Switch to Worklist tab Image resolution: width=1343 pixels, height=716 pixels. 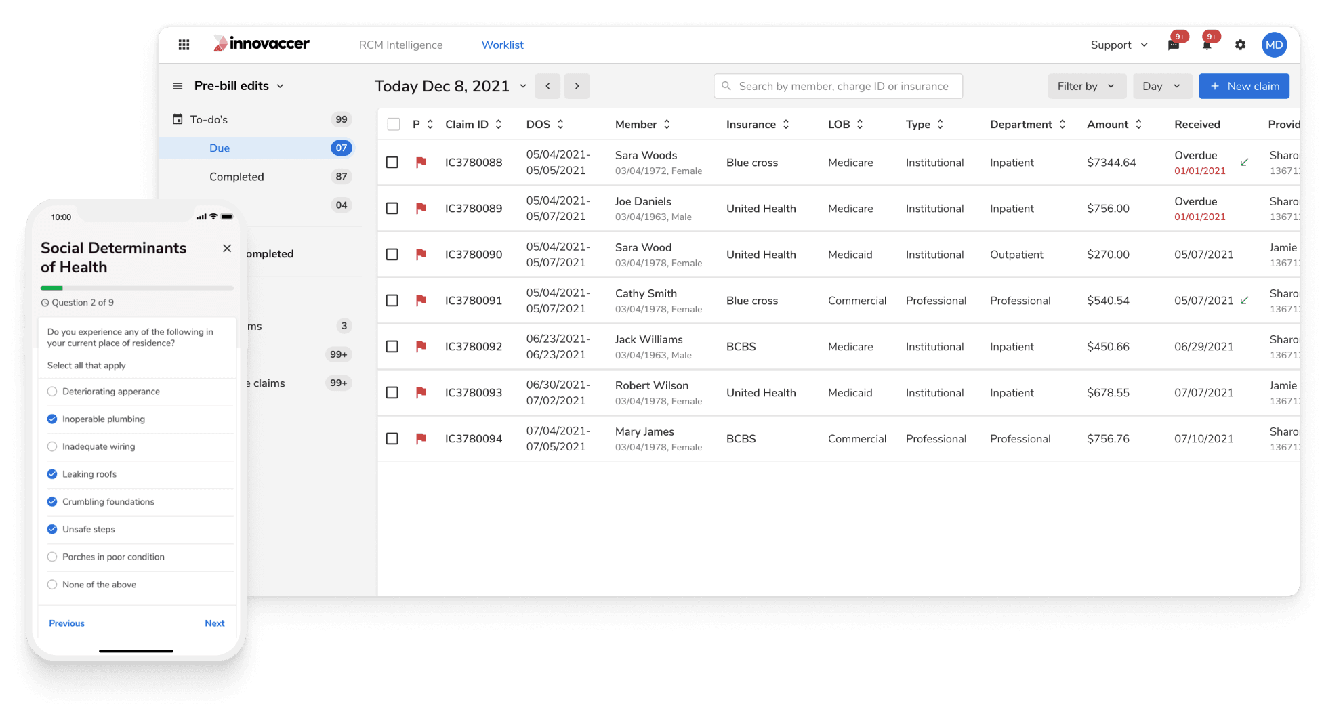(502, 45)
